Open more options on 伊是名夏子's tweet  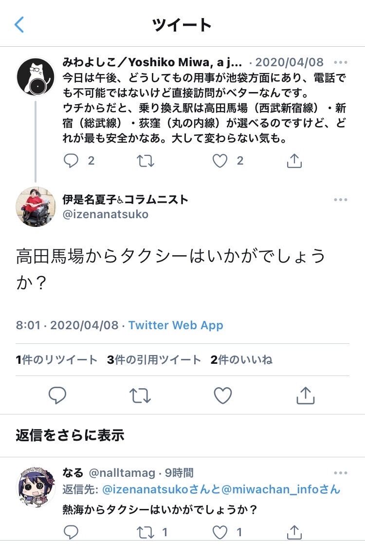[x=340, y=200]
